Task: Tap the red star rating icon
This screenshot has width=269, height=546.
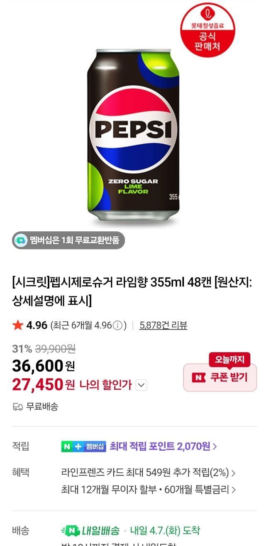Action: 18,325
